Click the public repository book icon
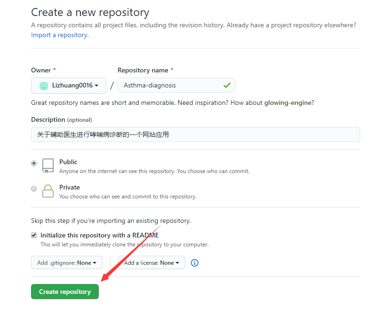 [x=48, y=166]
